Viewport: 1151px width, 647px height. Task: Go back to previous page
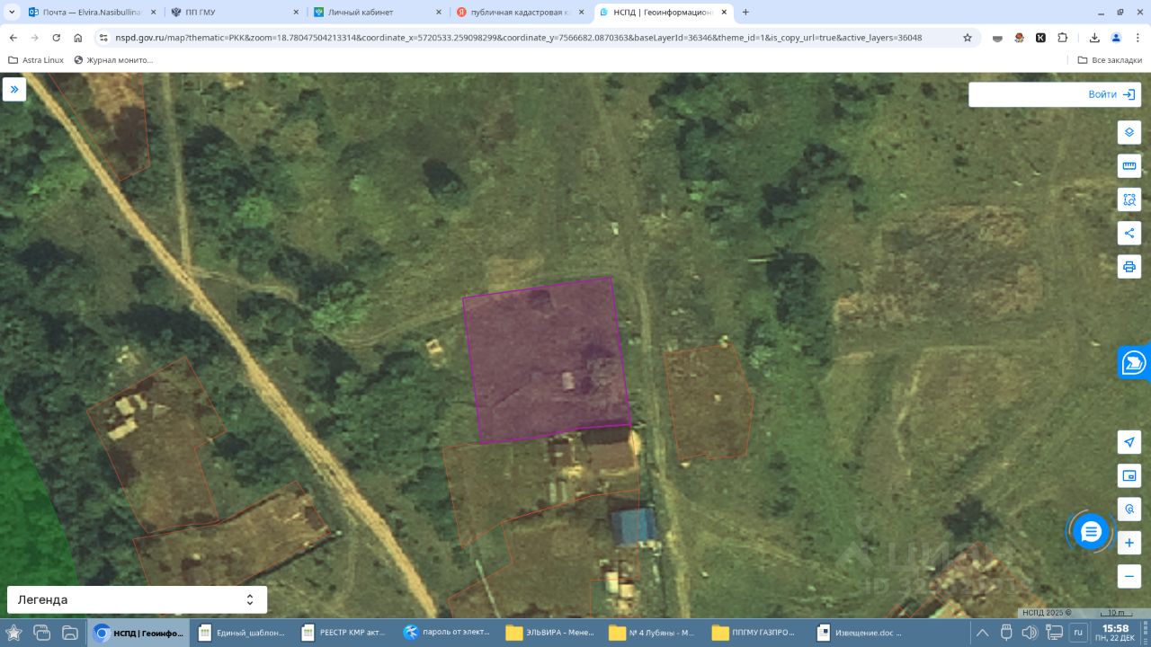[13, 38]
